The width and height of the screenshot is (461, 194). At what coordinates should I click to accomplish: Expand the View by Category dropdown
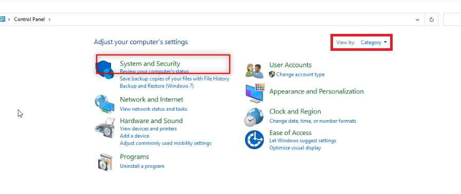pyautogui.click(x=374, y=43)
